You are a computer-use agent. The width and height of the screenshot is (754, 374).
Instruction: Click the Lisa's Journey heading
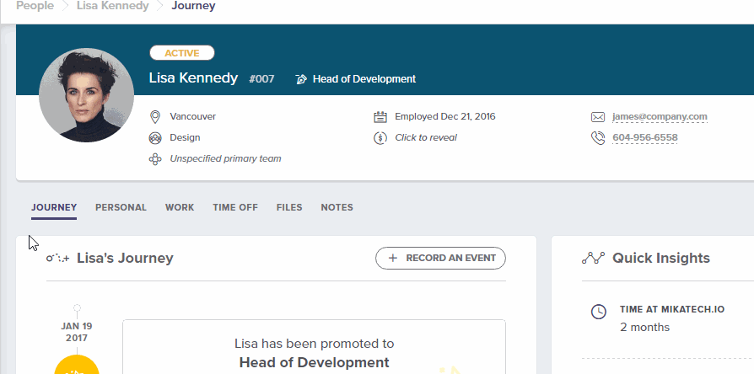pyautogui.click(x=125, y=258)
